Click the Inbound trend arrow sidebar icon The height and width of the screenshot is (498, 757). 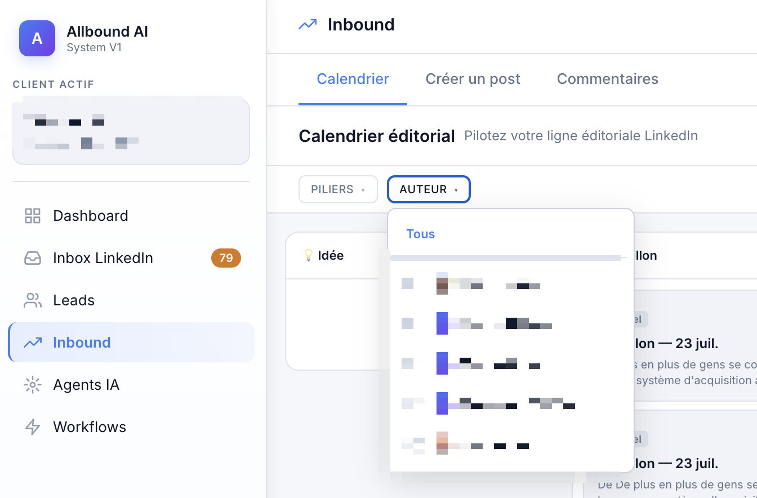tap(33, 343)
